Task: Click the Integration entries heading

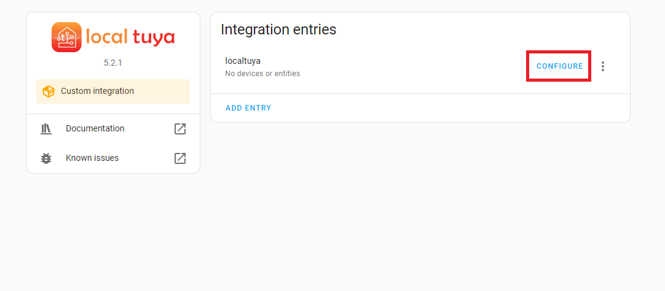Action: point(278,29)
